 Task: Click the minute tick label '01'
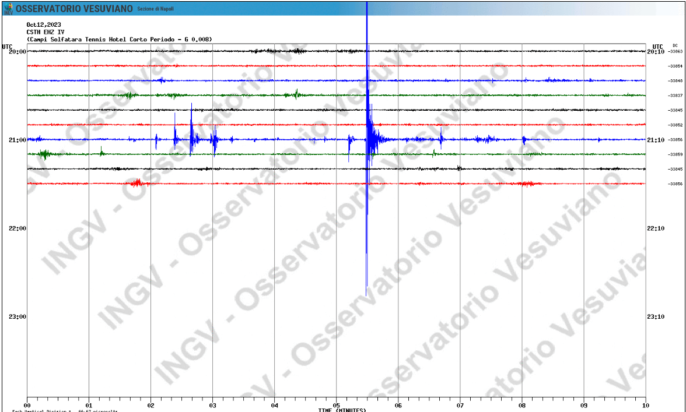(x=89, y=405)
